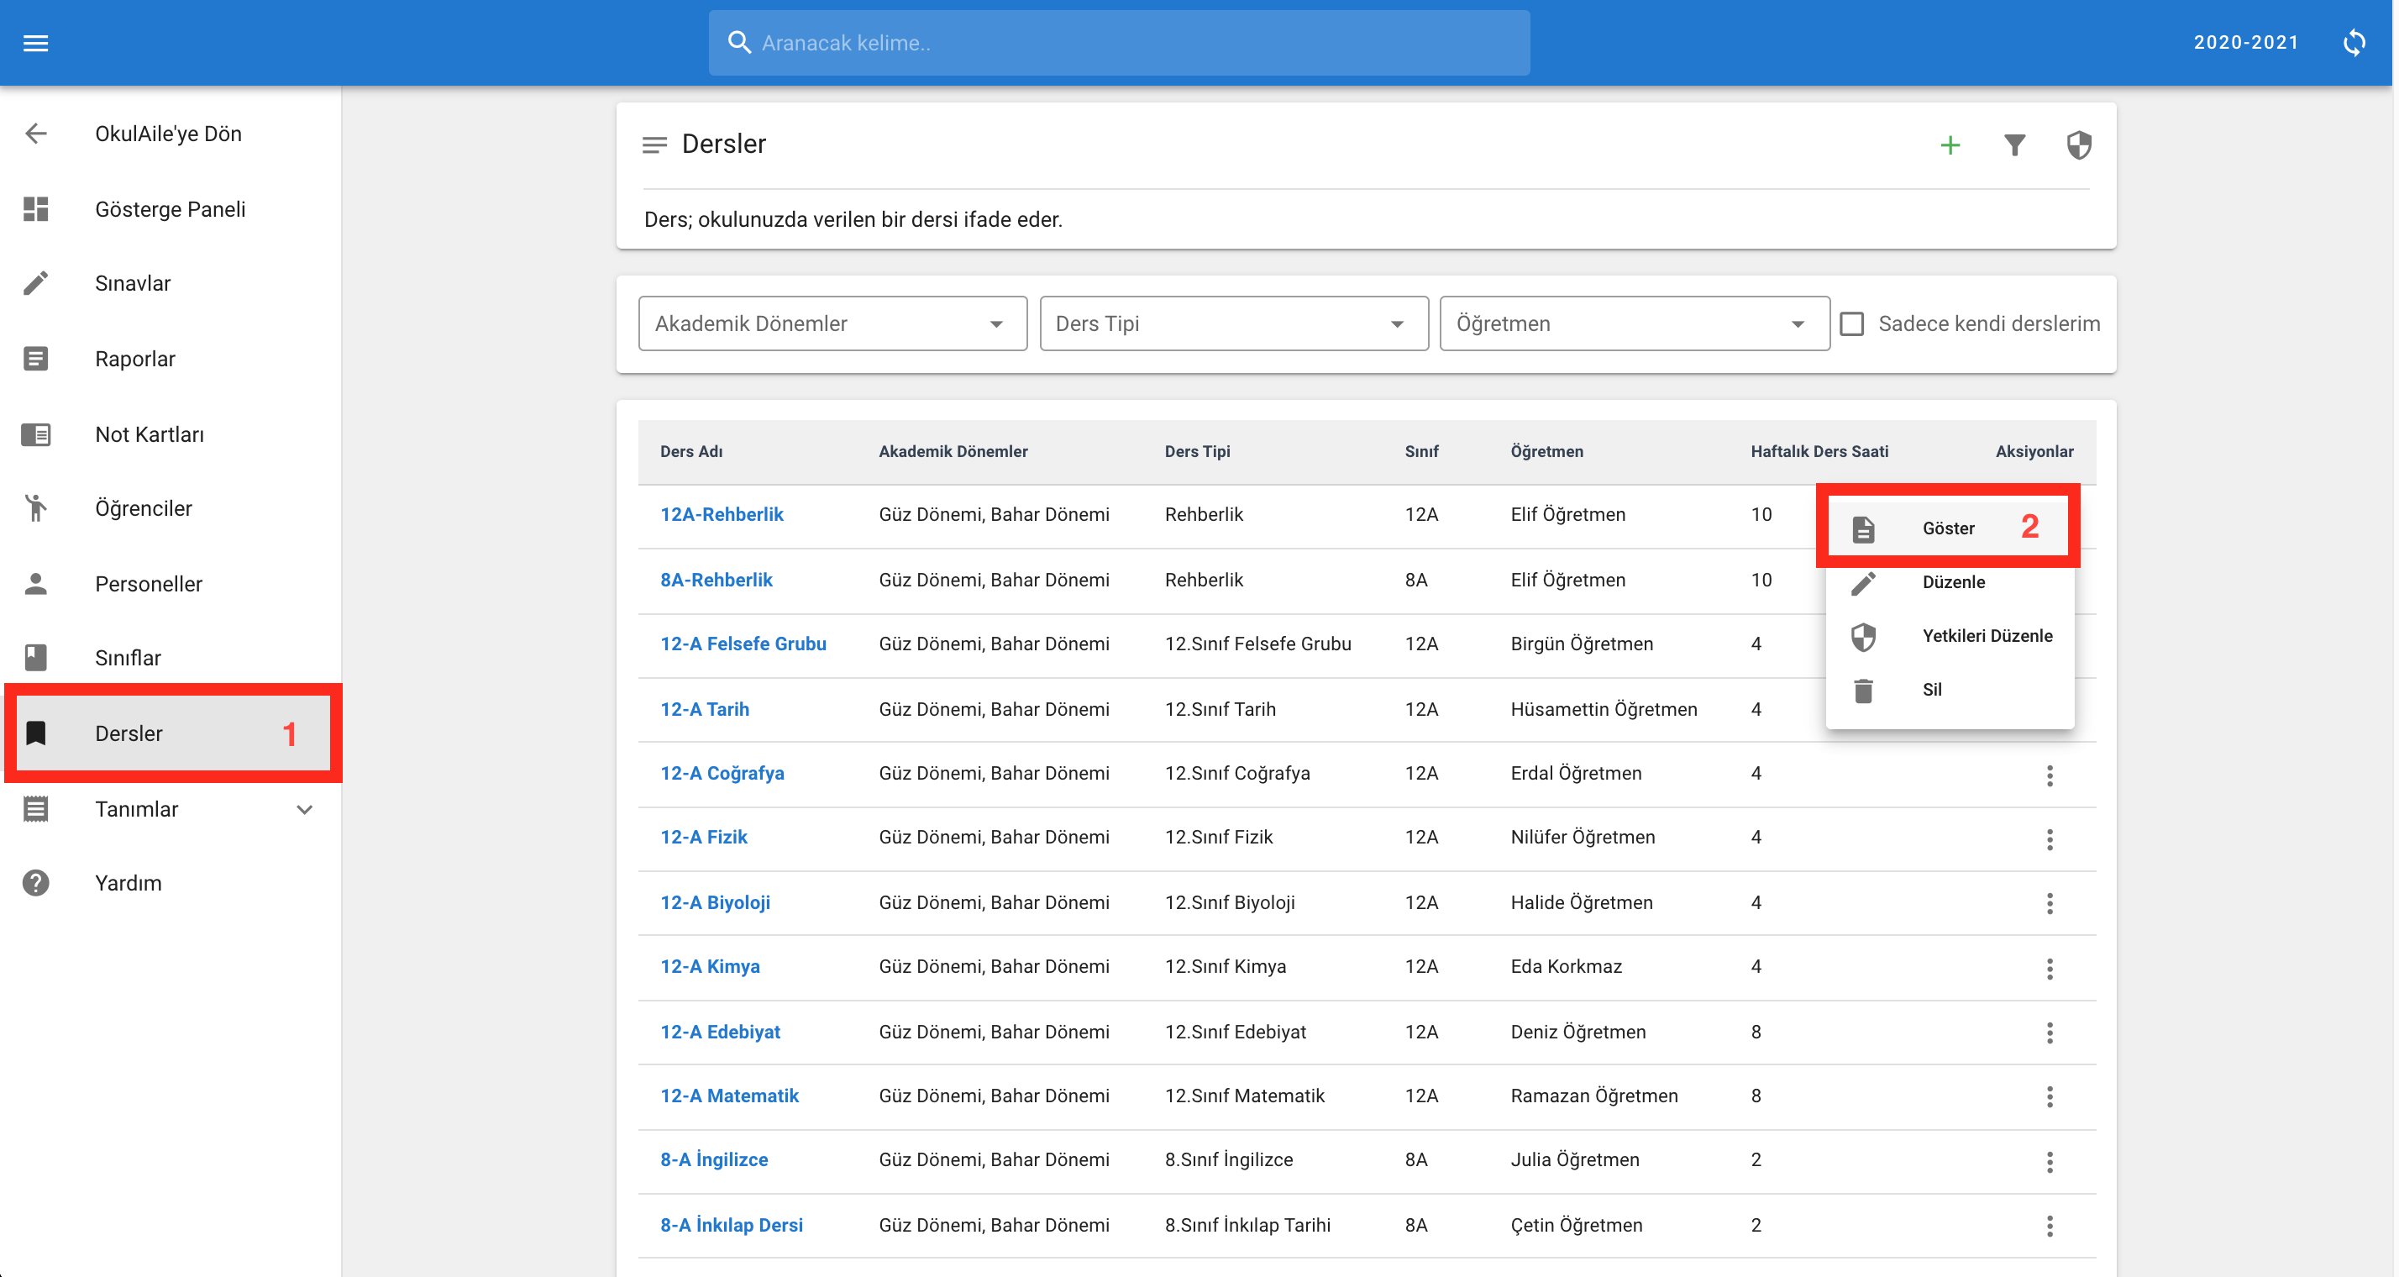Image resolution: width=2399 pixels, height=1277 pixels.
Task: Click the Aranacak kelime search field
Action: (1119, 43)
